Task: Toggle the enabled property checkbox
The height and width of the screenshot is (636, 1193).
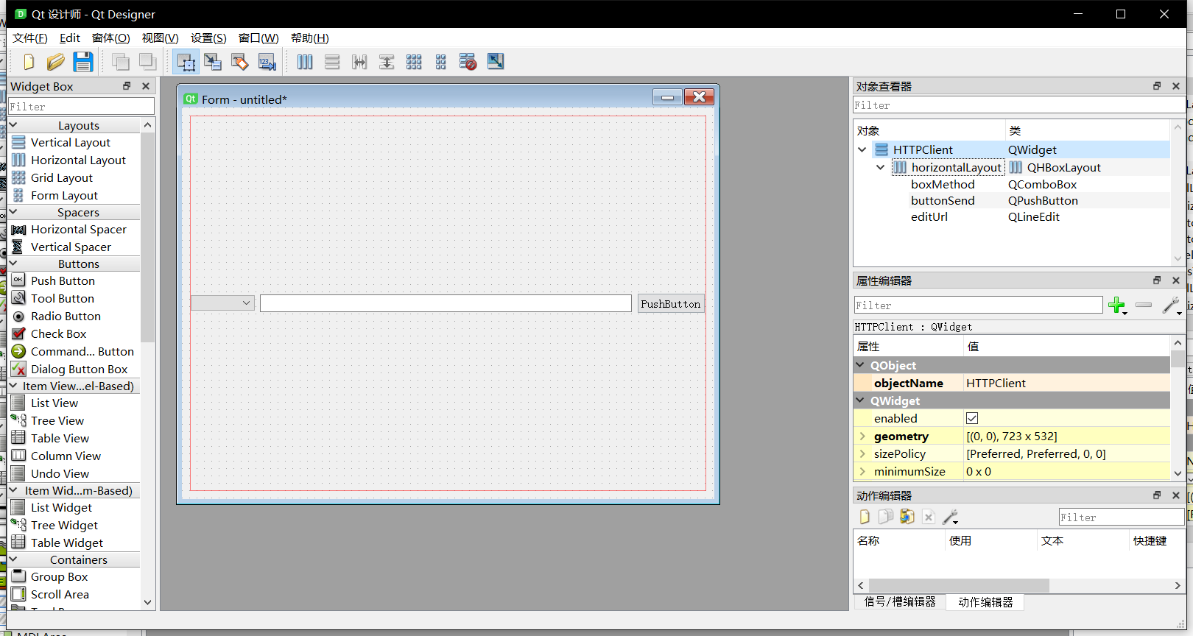Action: click(x=972, y=418)
